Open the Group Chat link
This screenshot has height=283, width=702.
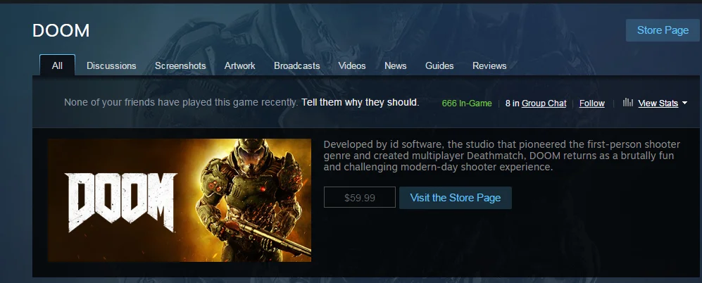[544, 103]
